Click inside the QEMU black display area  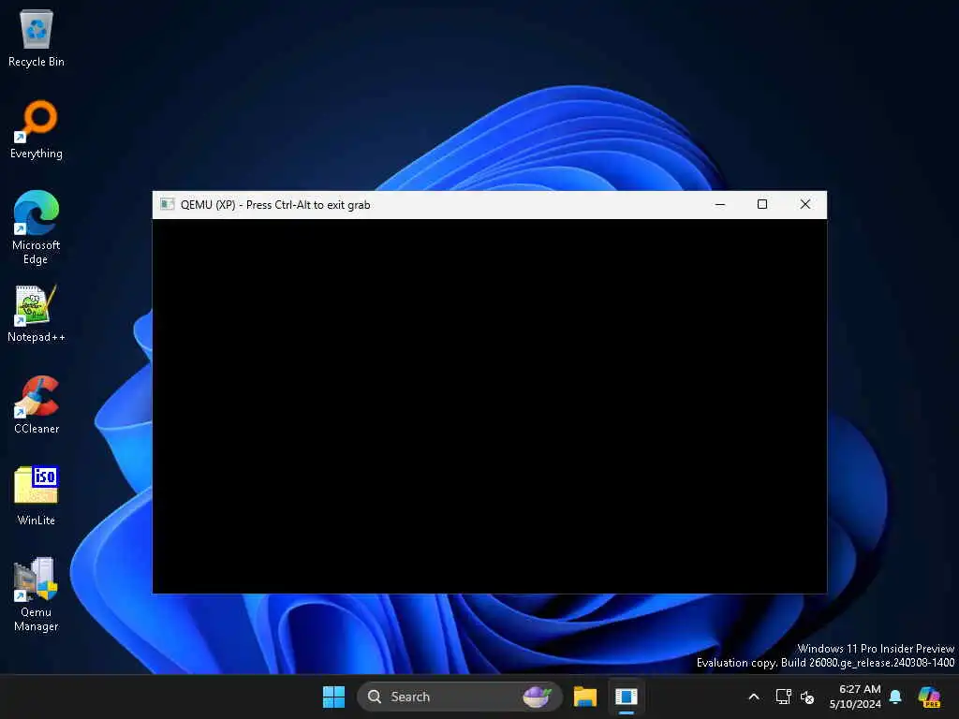[x=489, y=406]
